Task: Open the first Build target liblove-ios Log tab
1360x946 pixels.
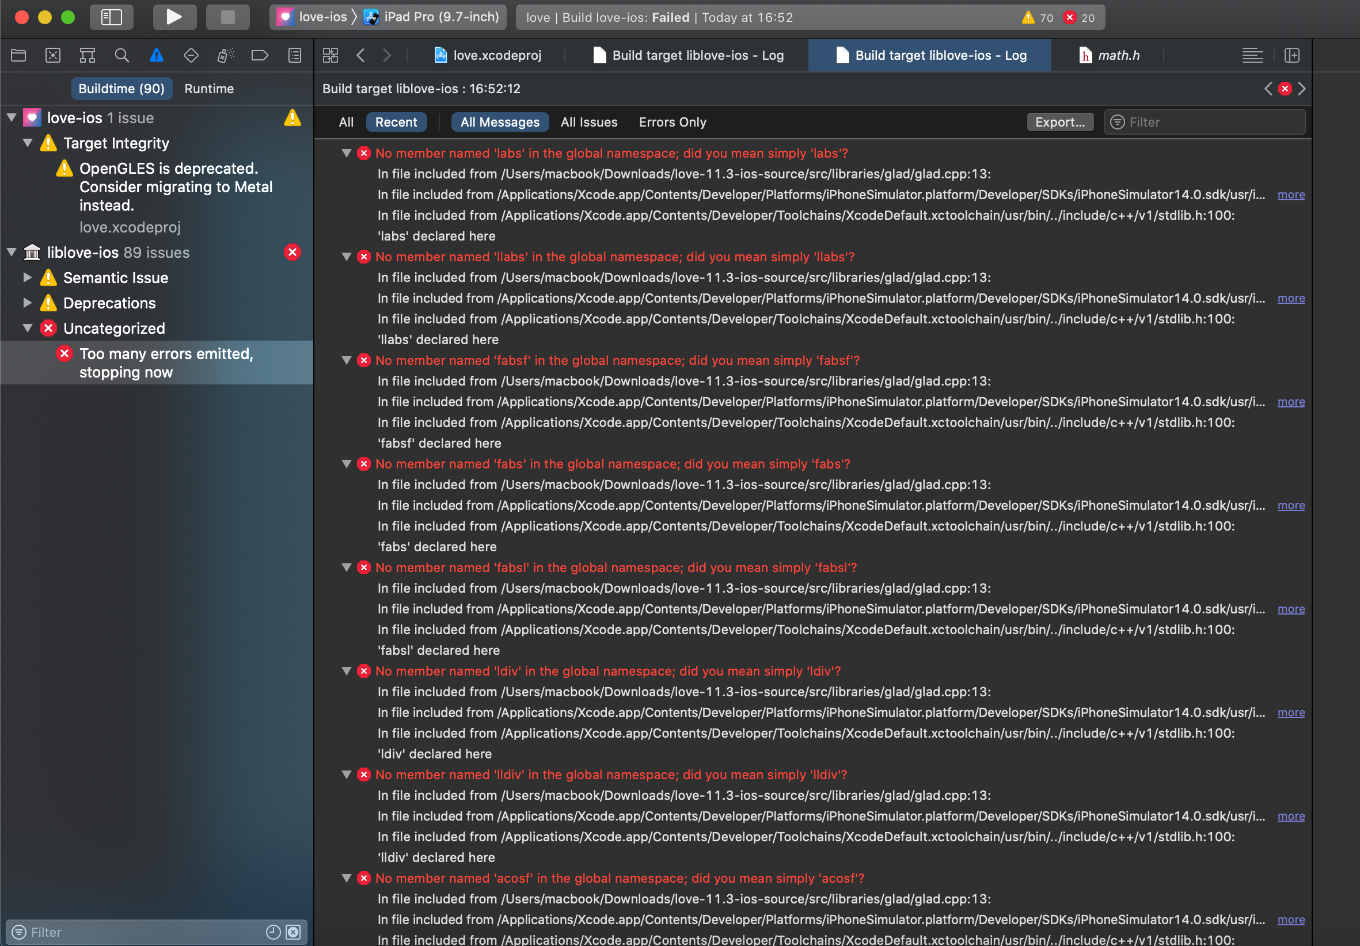Action: (688, 56)
